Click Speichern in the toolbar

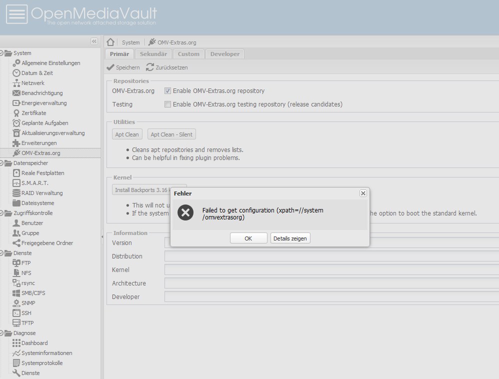[x=123, y=67]
